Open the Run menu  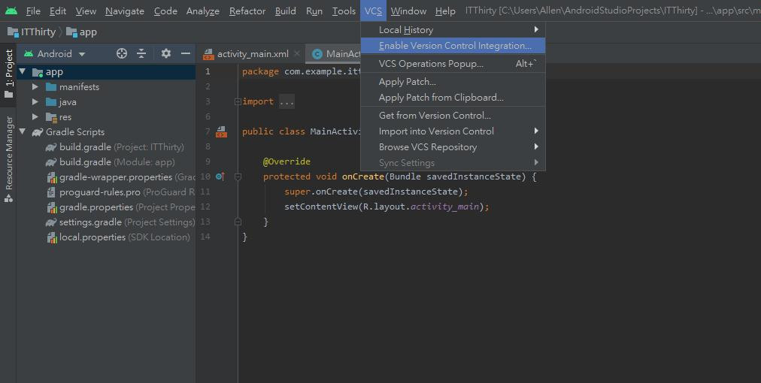click(x=314, y=11)
